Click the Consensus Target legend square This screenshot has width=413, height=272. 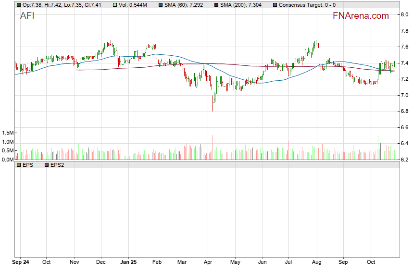click(x=275, y=5)
